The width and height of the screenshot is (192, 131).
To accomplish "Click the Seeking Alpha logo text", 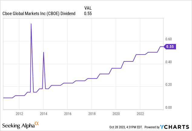I will [x=18, y=125].
